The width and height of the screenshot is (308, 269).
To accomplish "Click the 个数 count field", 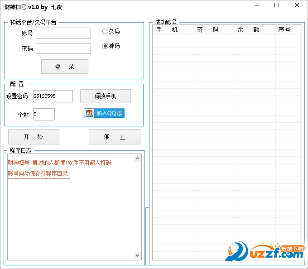I will click(44, 114).
